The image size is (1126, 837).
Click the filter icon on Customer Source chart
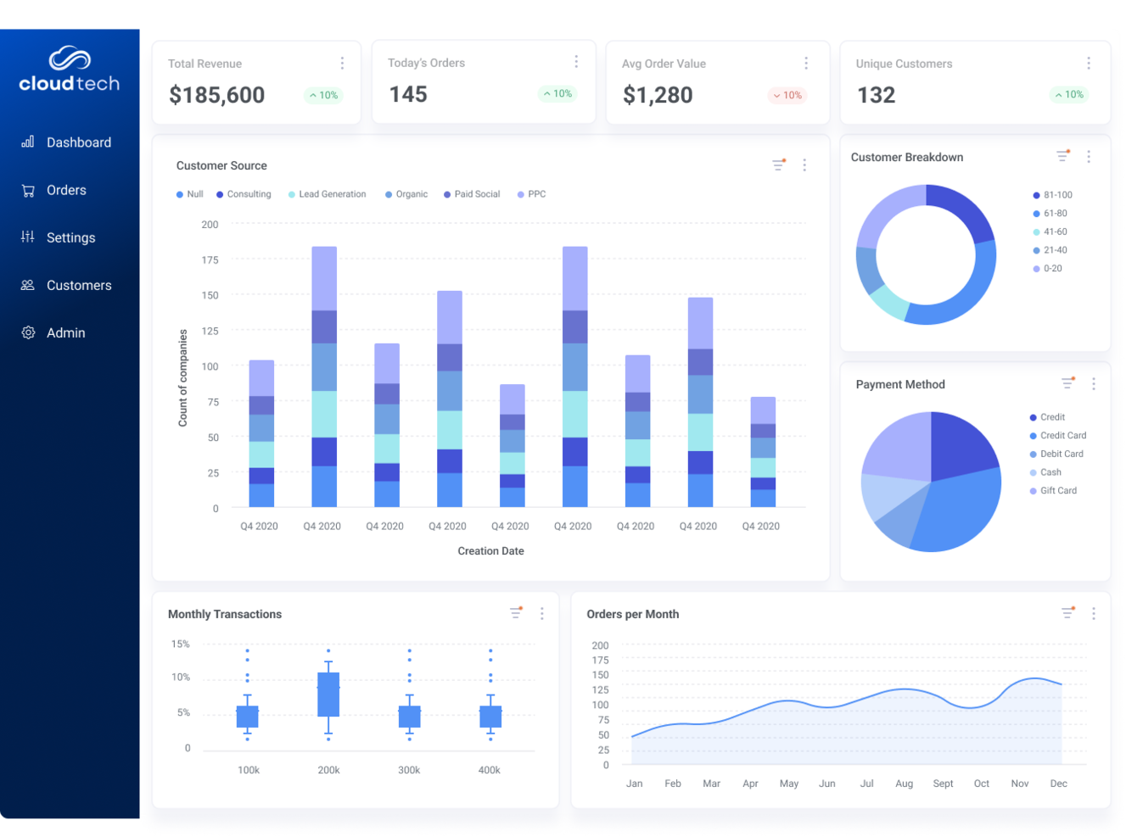coord(778,165)
